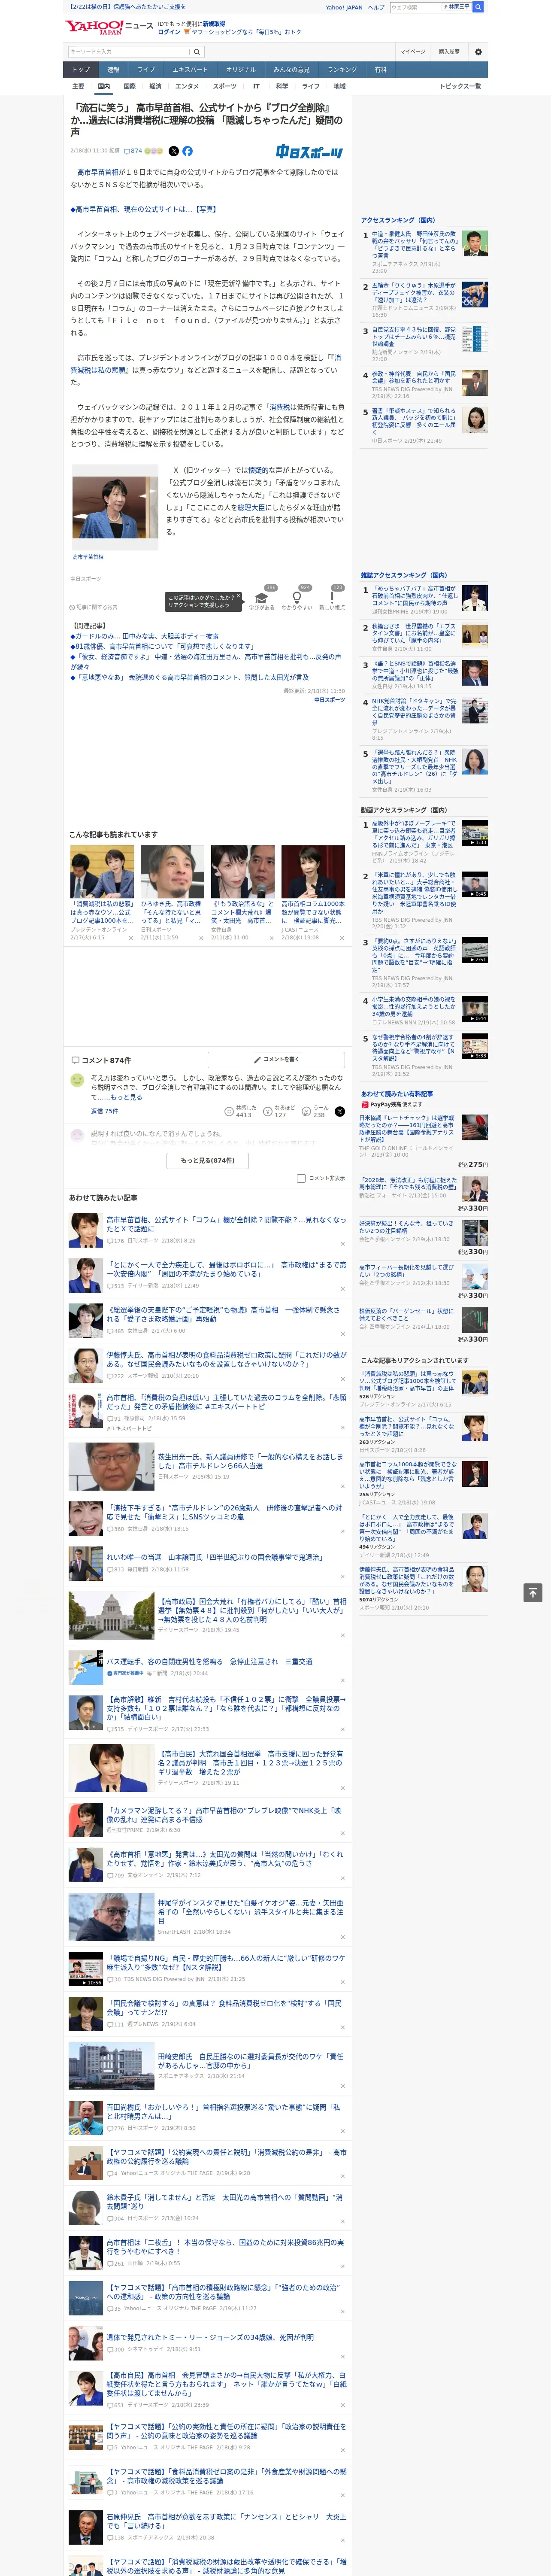The image size is (551, 2576).
Task: Click the web search button in top bar
Action: click(478, 7)
